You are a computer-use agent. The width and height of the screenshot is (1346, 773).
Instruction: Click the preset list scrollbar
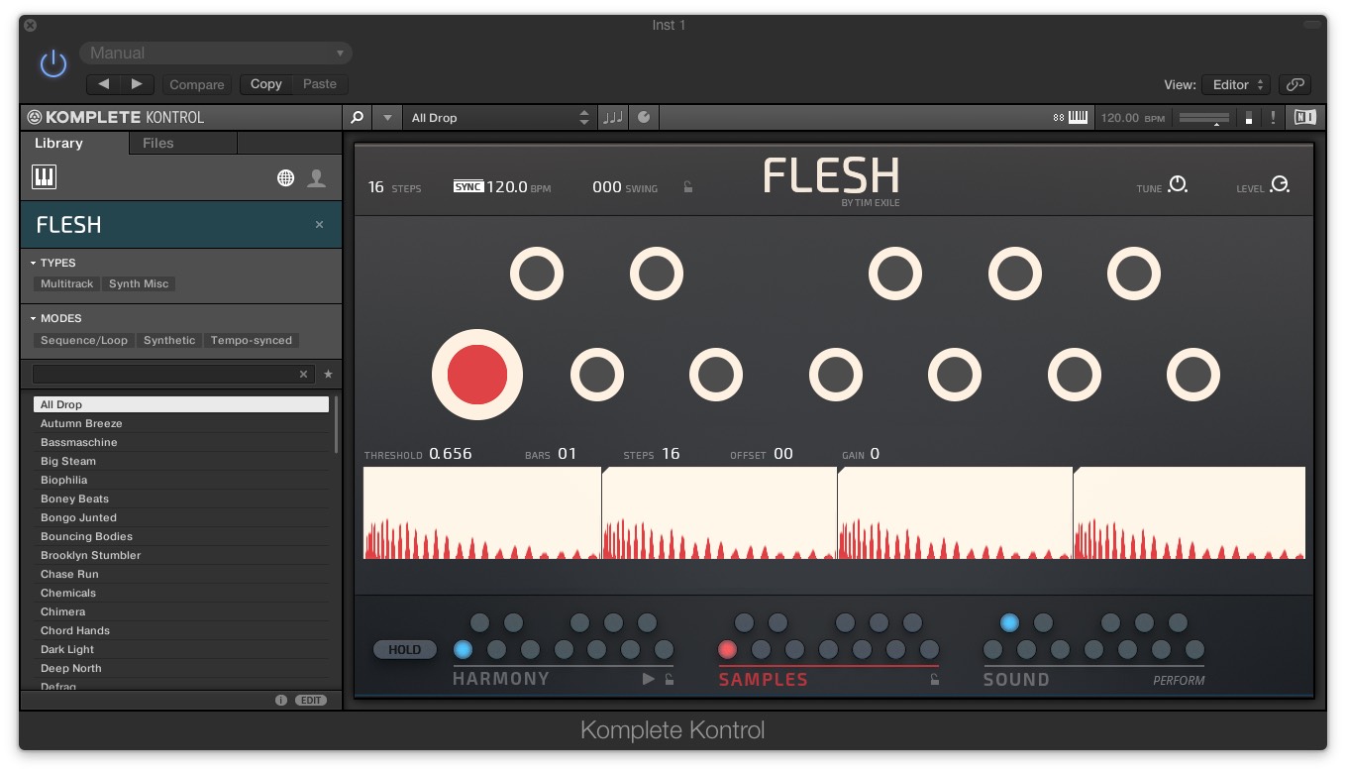point(337,424)
